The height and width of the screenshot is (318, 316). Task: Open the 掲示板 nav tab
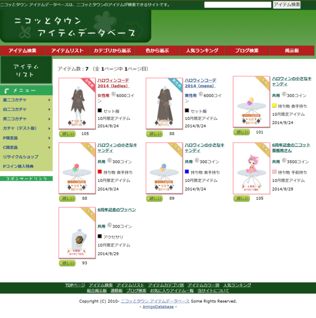(x=292, y=51)
